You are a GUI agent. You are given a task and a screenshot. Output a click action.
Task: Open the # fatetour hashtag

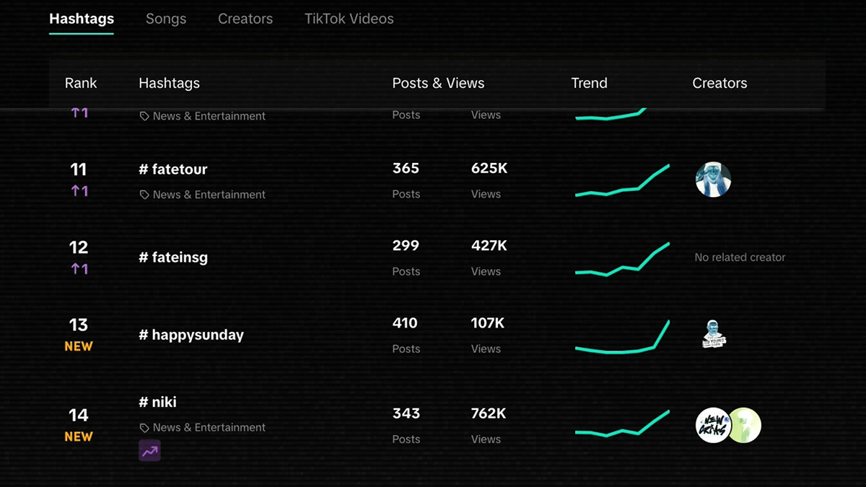(x=173, y=170)
